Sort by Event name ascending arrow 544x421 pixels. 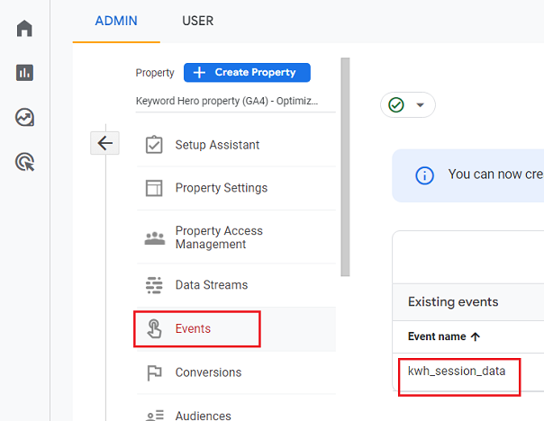click(476, 336)
